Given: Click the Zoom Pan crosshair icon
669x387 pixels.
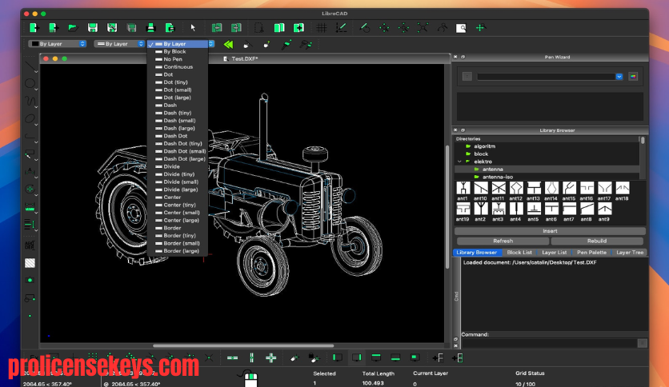Looking at the screenshot, I should 481,28.
